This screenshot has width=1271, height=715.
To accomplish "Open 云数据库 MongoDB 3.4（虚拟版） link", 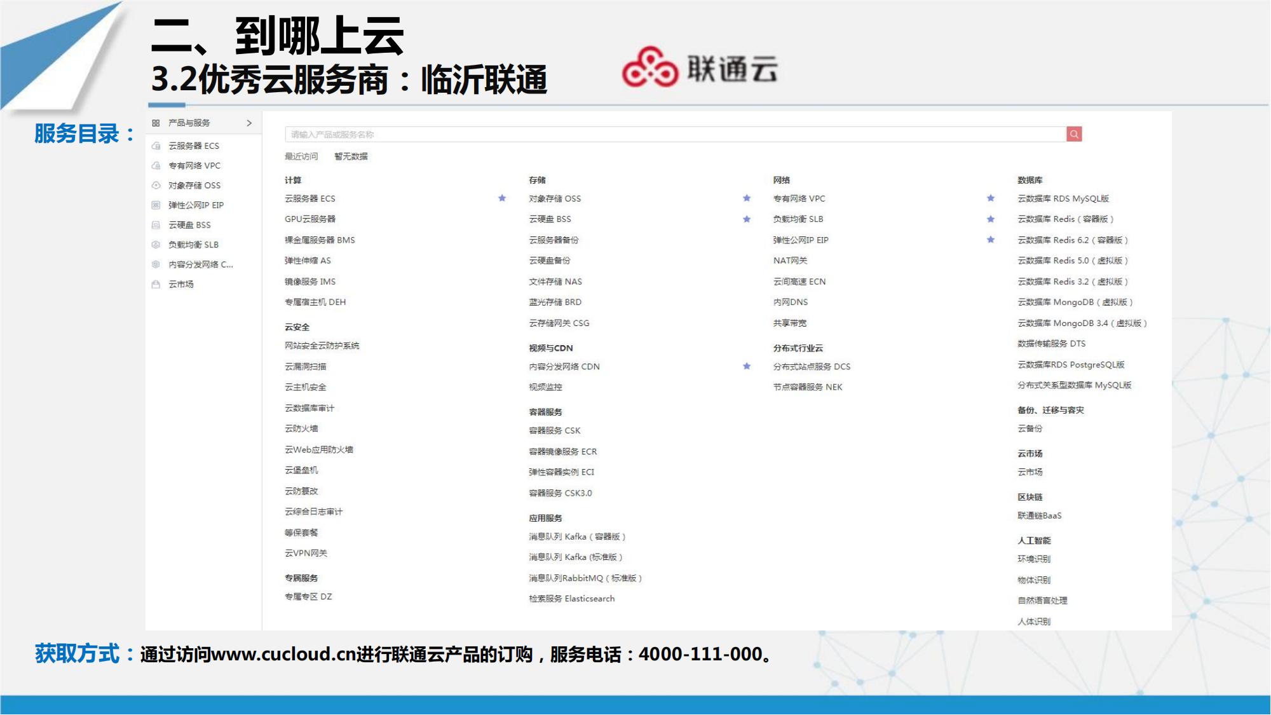I will point(1082,323).
